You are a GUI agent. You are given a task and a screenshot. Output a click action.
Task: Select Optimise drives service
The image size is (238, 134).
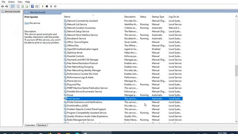point(123,52)
